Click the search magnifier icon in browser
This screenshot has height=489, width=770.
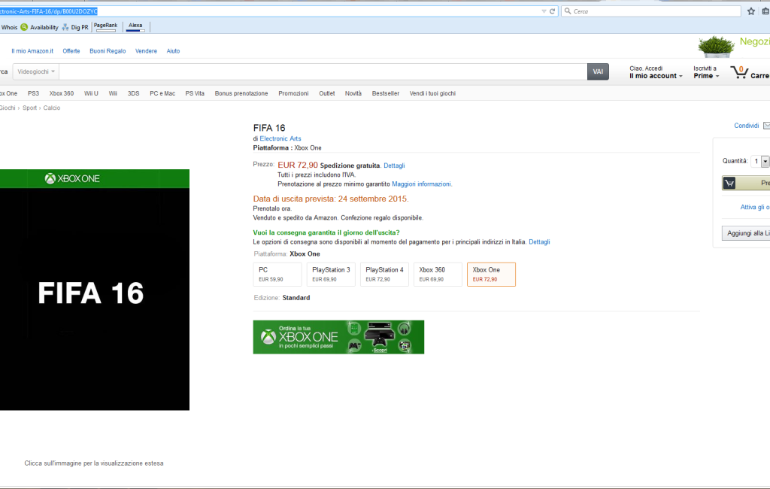coord(568,11)
